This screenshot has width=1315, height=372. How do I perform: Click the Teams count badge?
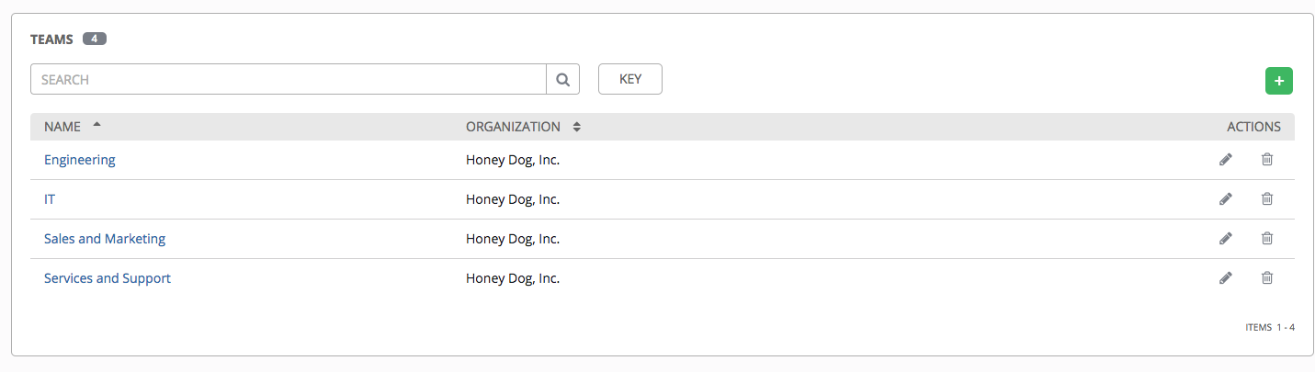(95, 39)
